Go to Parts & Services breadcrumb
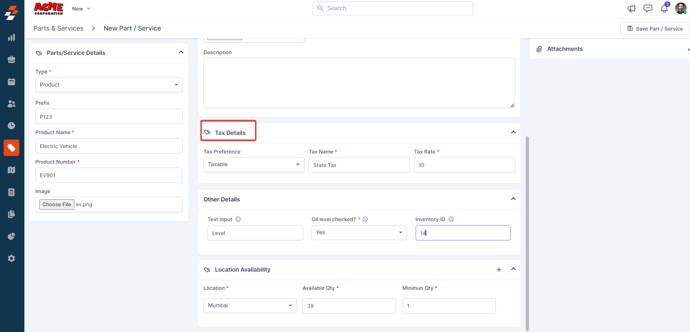Screen dimensions: 690x332 pos(58,28)
